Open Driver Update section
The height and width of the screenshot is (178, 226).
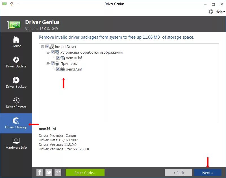(16, 62)
